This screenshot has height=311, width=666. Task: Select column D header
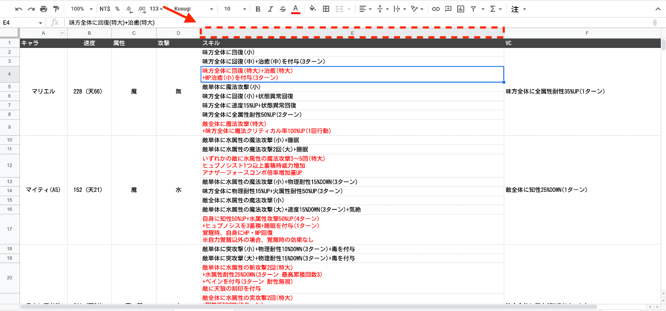point(178,33)
